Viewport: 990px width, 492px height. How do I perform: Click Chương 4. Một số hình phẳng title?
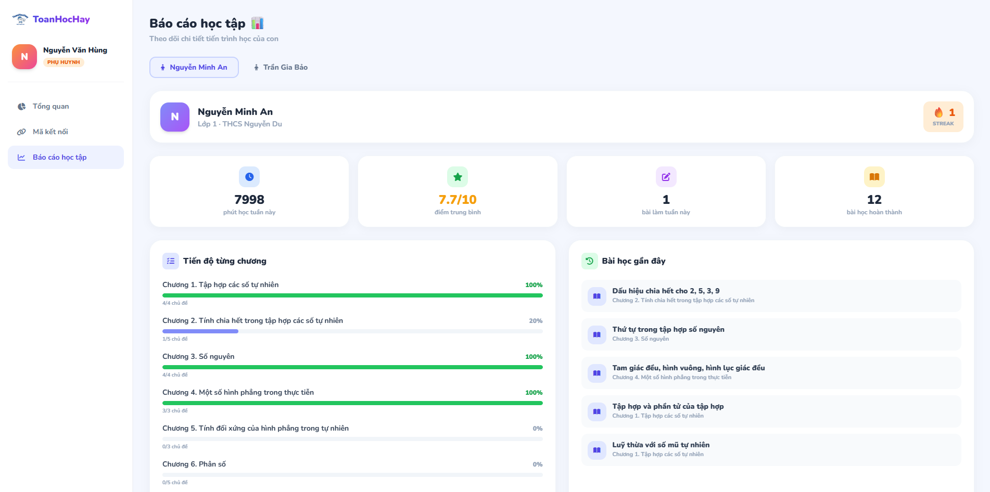[238, 393]
